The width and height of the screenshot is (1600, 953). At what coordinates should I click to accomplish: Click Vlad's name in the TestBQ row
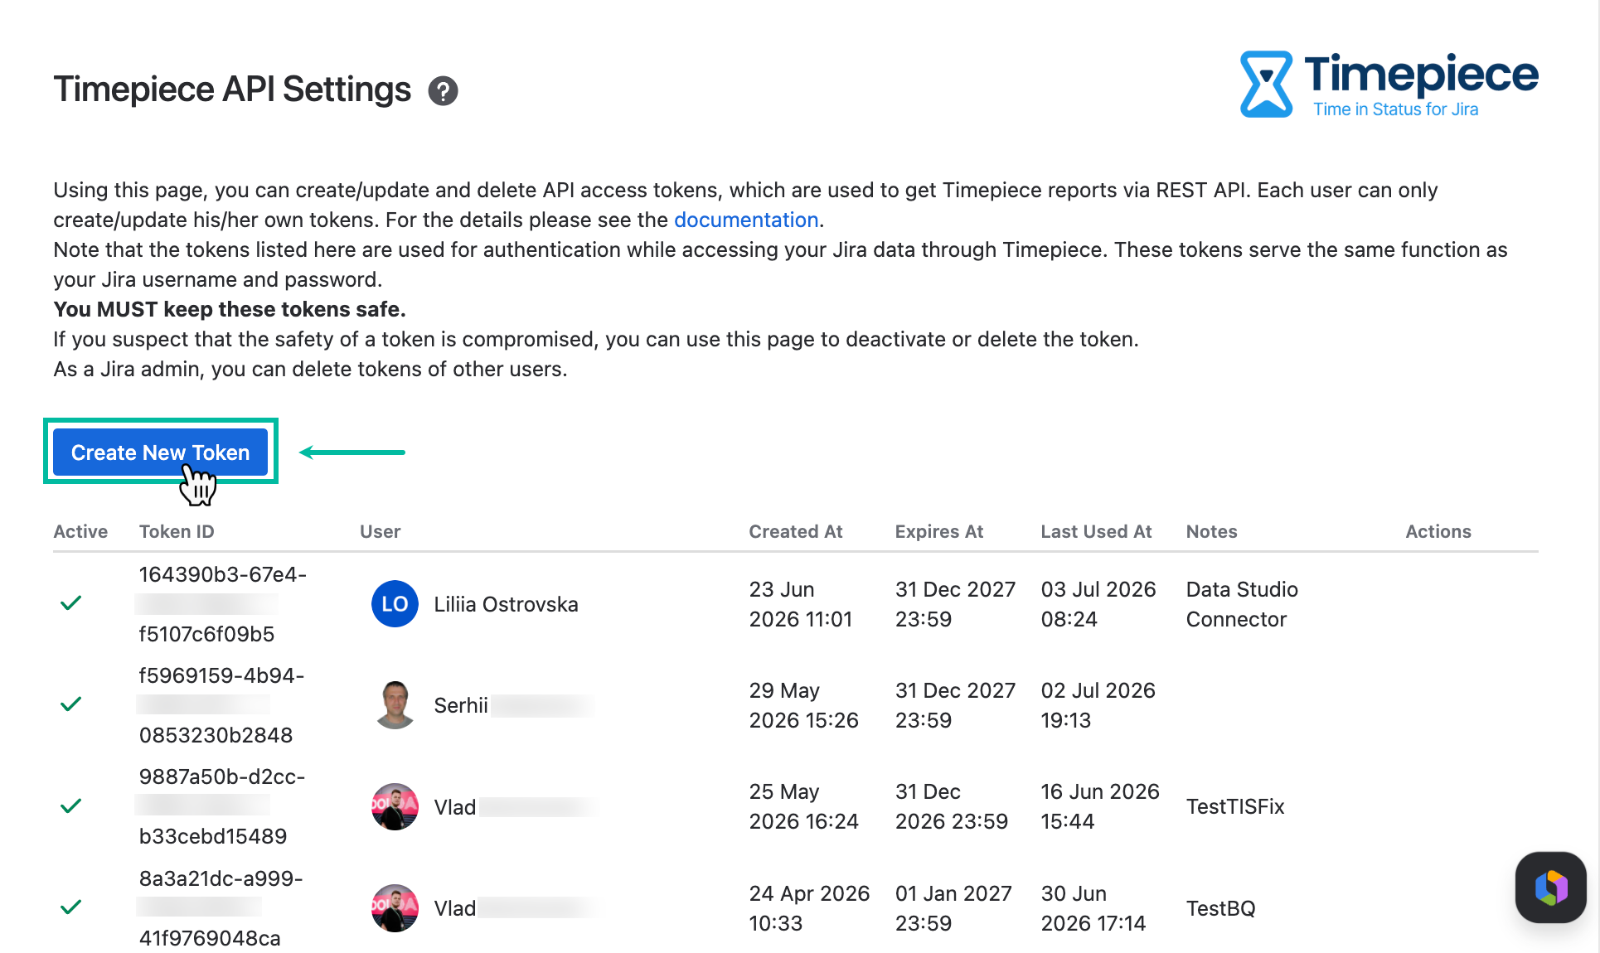pos(455,908)
